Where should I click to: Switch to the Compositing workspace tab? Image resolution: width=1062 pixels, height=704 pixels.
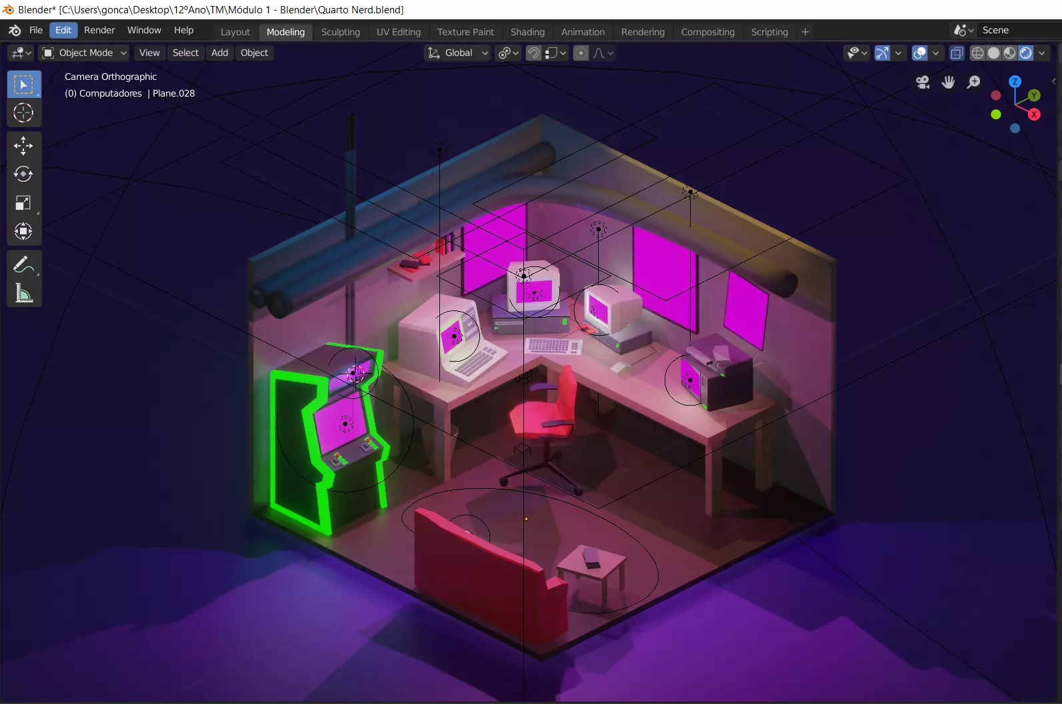(x=707, y=32)
